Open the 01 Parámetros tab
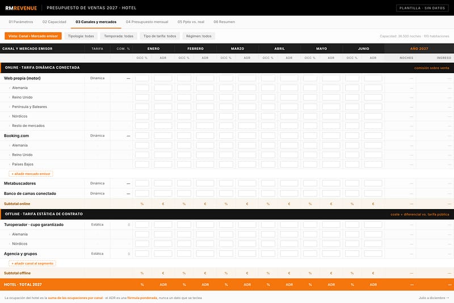 coord(21,22)
